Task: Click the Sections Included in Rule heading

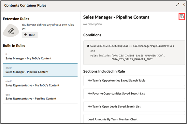Action: point(104,71)
